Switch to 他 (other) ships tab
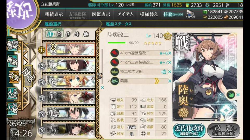Viewport: 250px width, 140px height. 86,34
